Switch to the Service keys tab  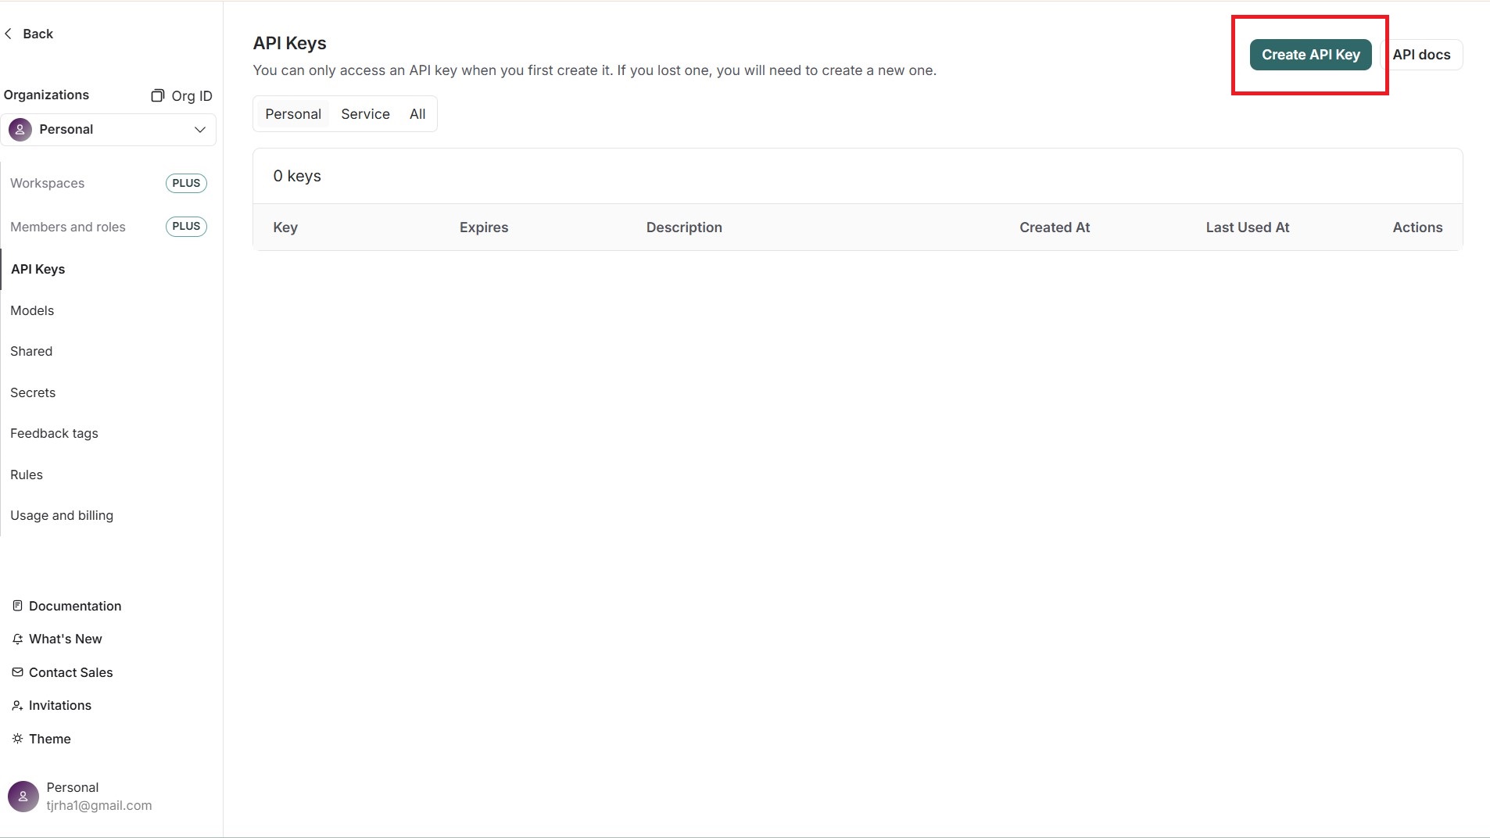pyautogui.click(x=365, y=114)
